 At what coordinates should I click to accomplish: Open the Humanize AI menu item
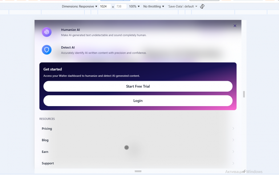pos(138,32)
